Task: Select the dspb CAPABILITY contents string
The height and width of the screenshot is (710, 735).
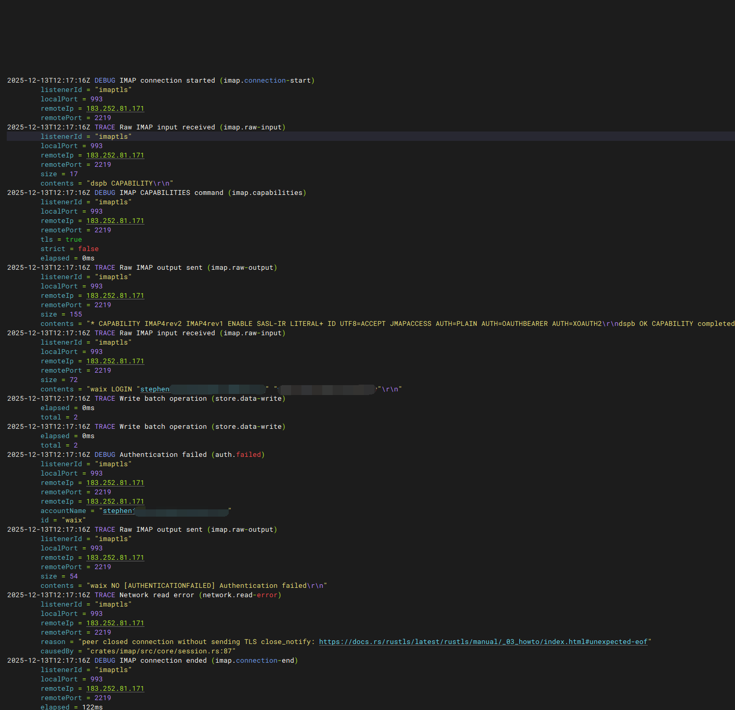Action: (x=129, y=183)
